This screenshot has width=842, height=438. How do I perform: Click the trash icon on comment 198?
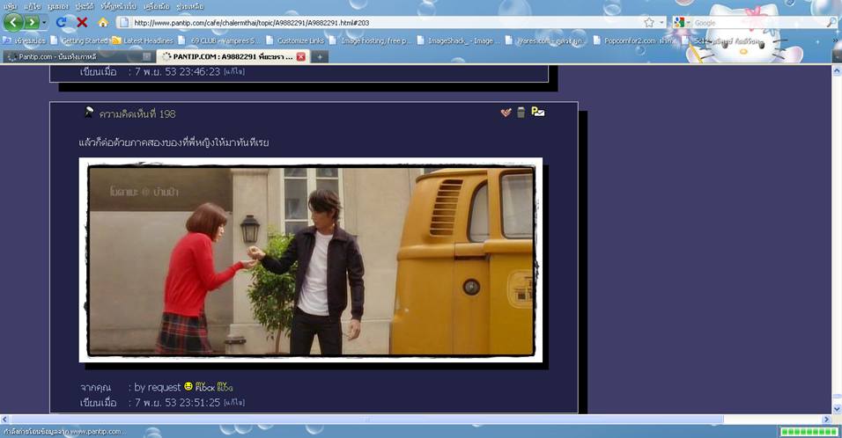coord(521,112)
